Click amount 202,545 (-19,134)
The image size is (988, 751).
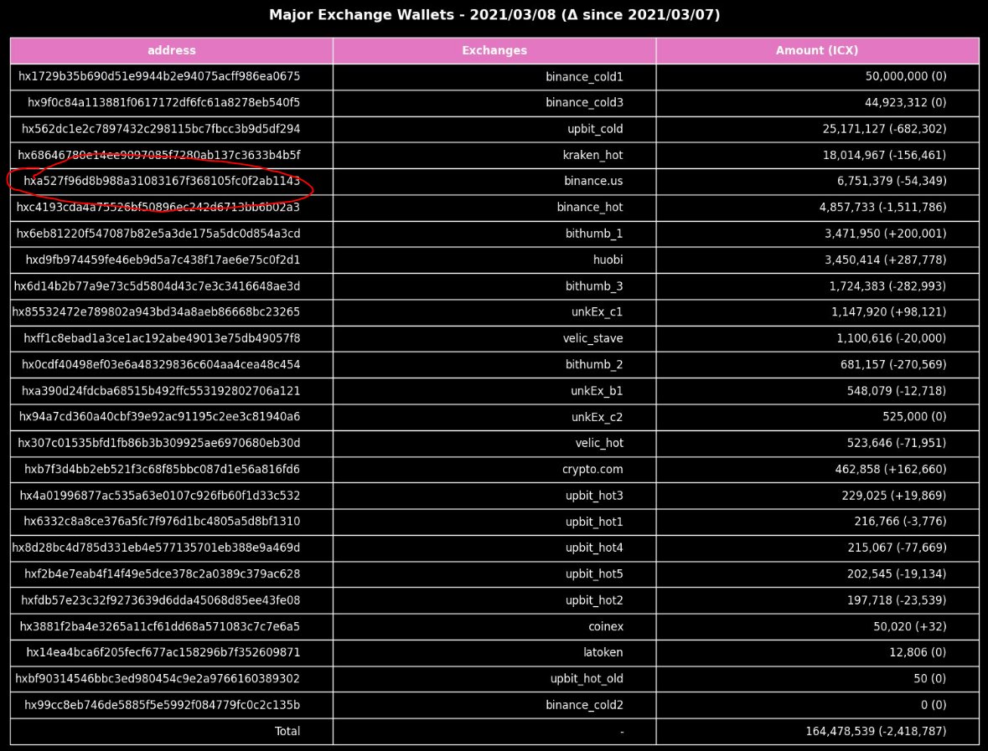click(x=897, y=574)
